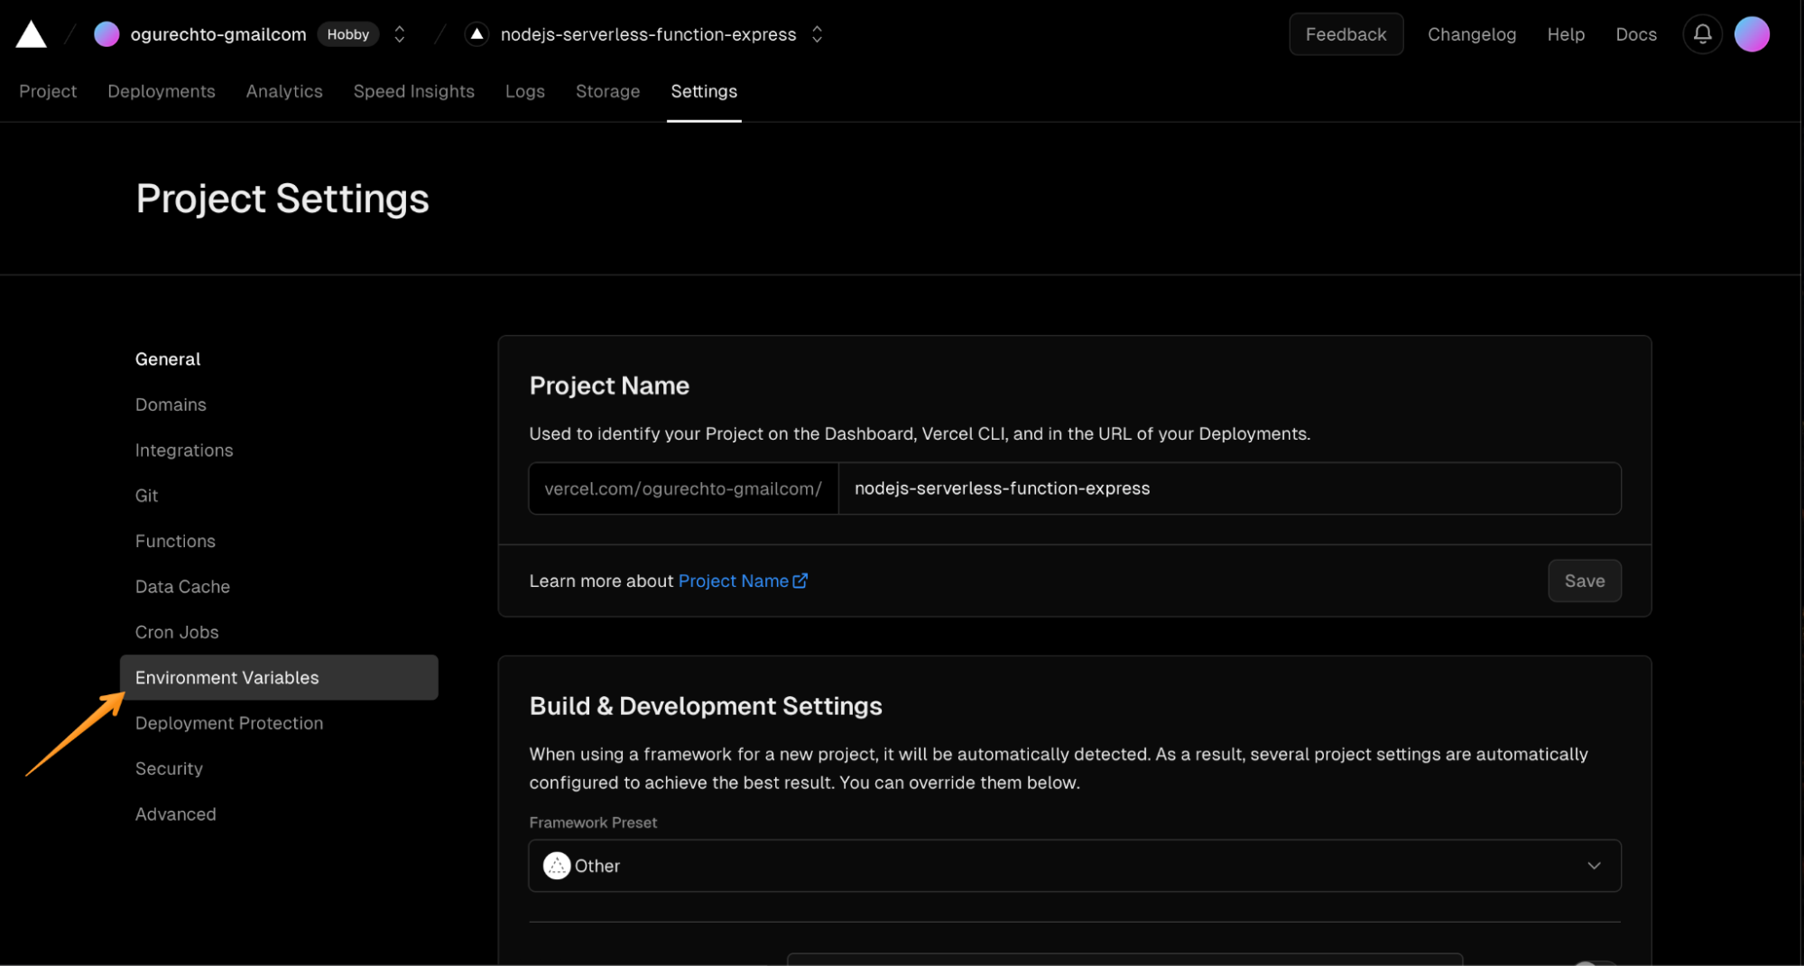1804x966 pixels.
Task: Expand the project switcher chevron
Action: pos(817,33)
